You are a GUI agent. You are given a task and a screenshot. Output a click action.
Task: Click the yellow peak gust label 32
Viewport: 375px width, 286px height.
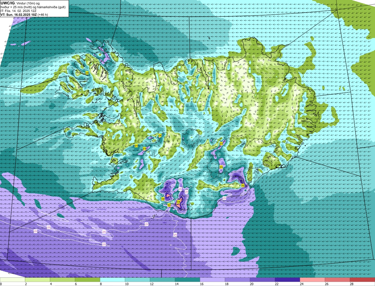(243, 185)
